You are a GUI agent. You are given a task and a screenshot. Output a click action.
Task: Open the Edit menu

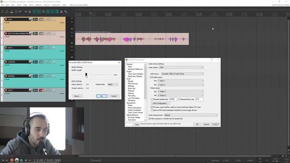7,5
